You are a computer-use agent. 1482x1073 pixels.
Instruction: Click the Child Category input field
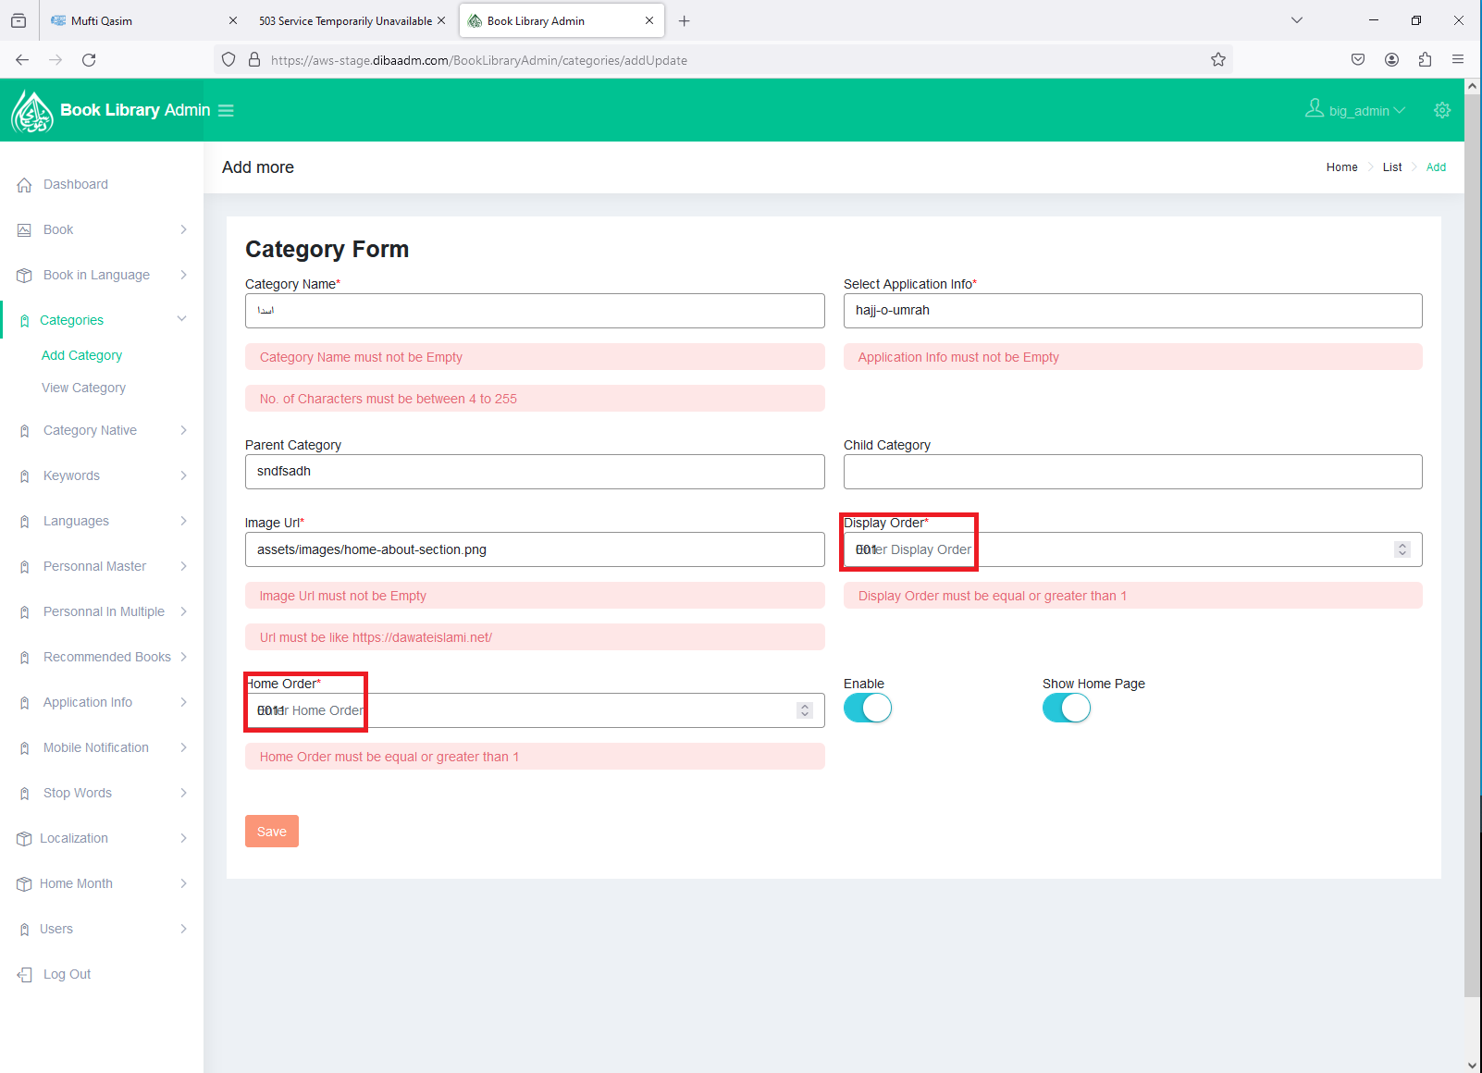pyautogui.click(x=1131, y=472)
